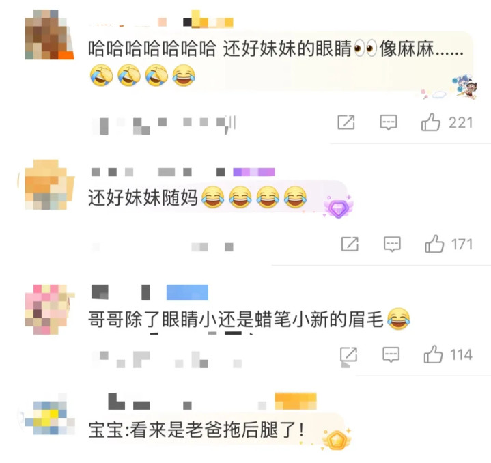Open the second commenter's orange avatar
Screen dimensions: 491x463
(x=49, y=184)
